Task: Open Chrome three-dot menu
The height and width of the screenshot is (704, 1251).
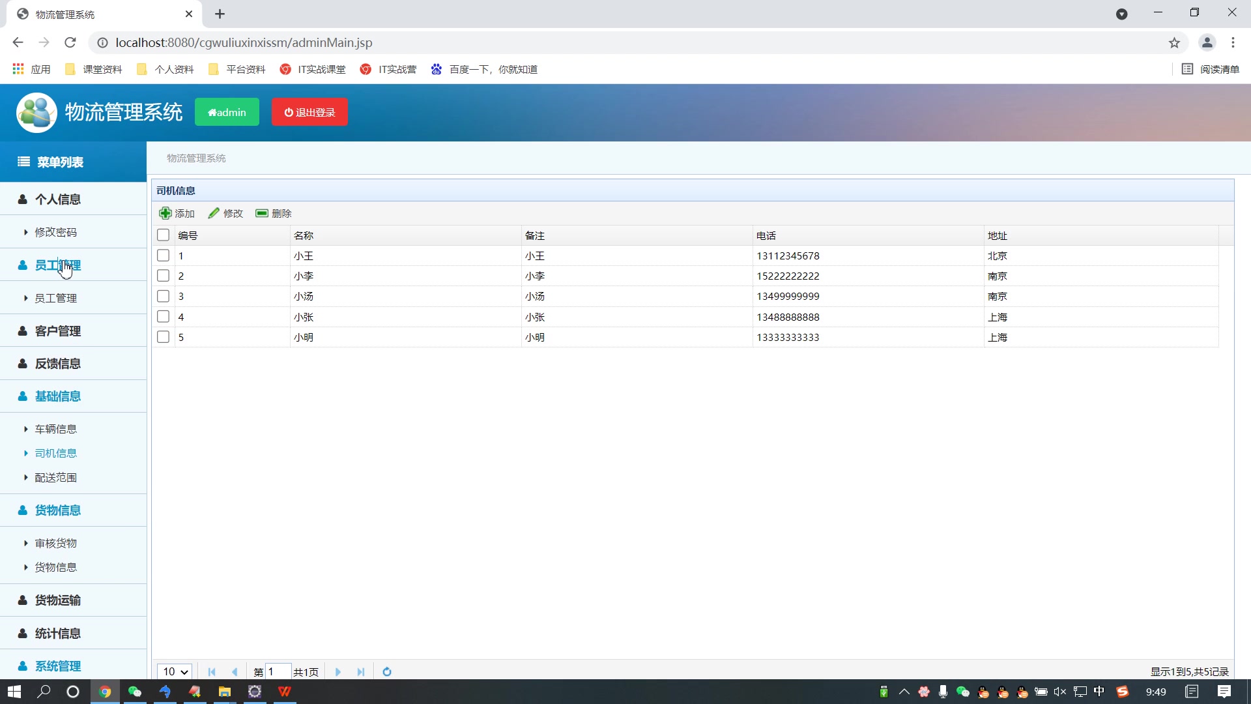Action: click(x=1233, y=42)
